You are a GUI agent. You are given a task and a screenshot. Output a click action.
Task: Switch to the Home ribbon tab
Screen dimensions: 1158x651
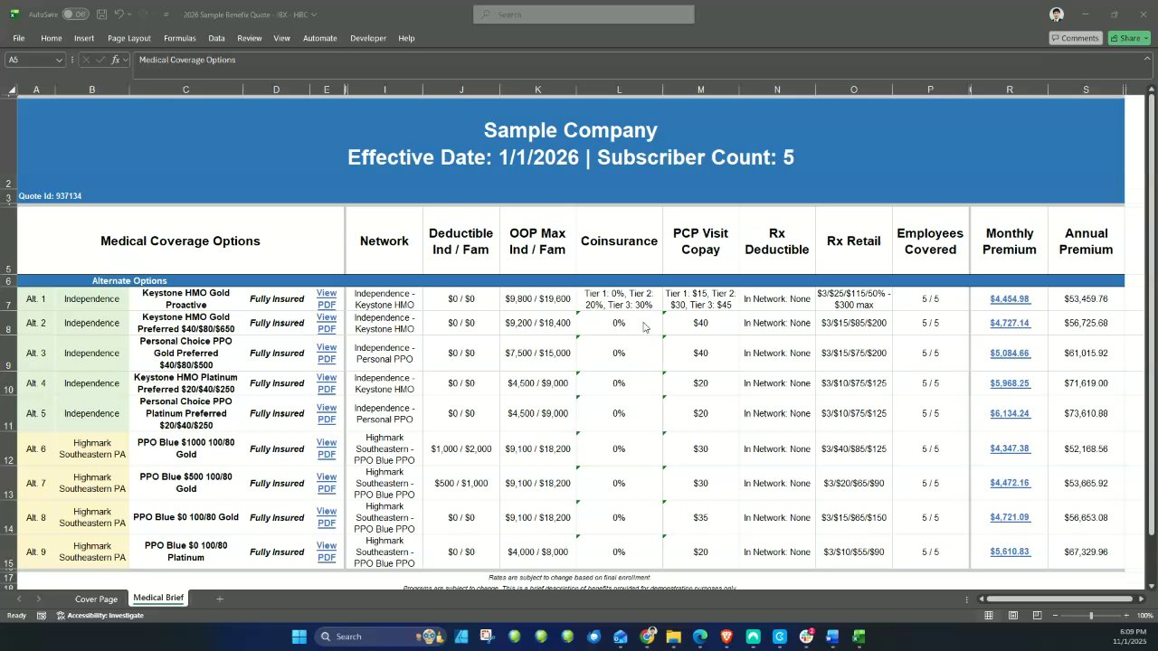click(x=51, y=38)
